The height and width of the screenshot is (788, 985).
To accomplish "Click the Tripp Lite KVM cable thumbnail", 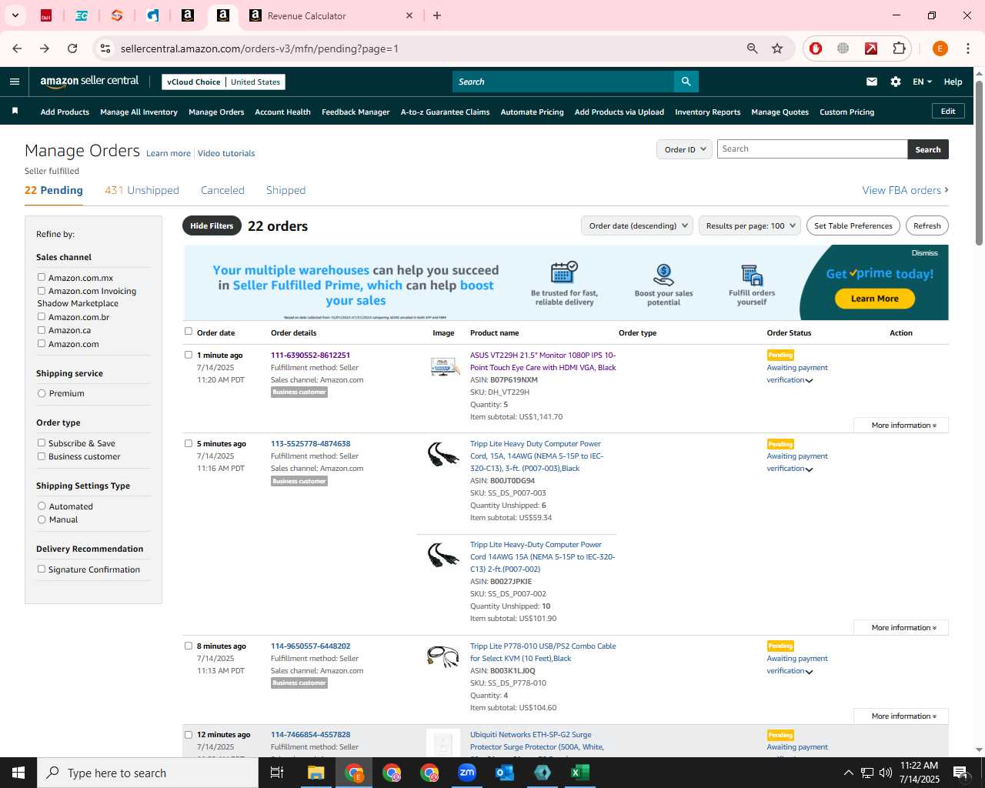I will pyautogui.click(x=443, y=657).
